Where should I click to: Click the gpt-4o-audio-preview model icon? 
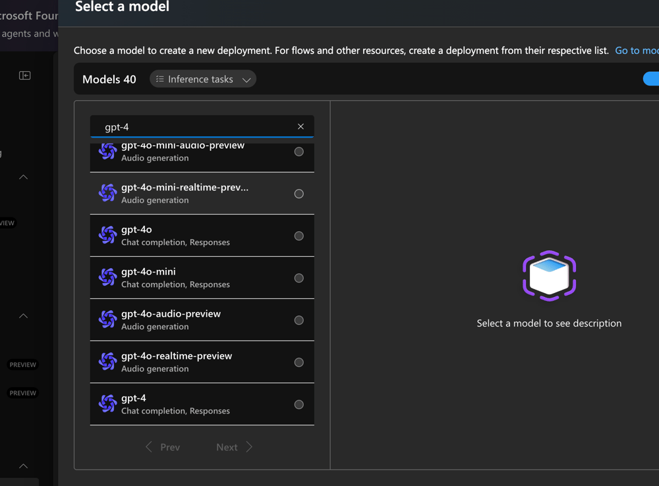click(107, 319)
